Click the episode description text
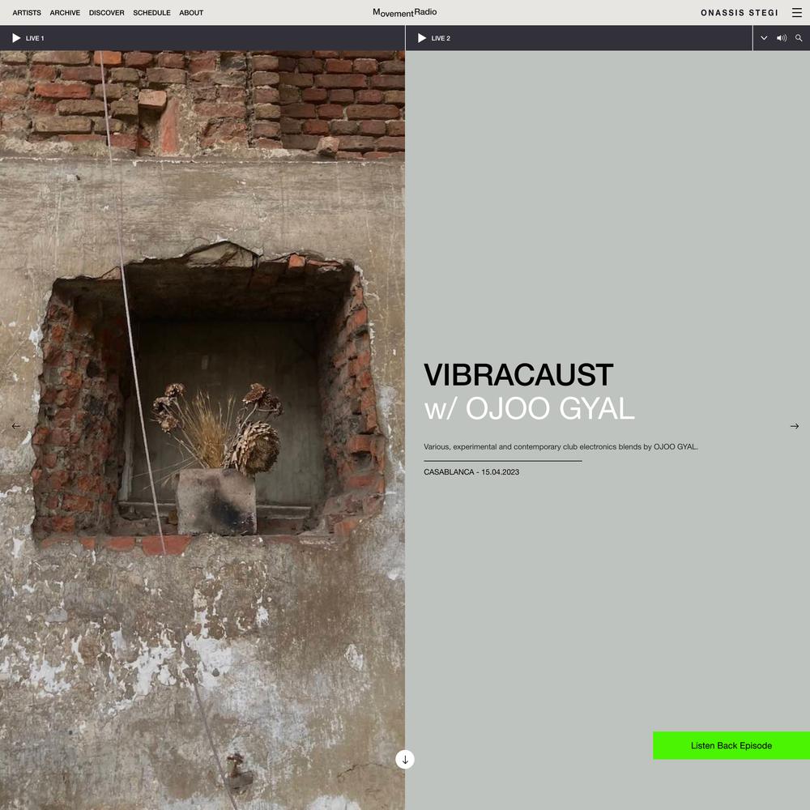This screenshot has width=810, height=810. [x=561, y=447]
